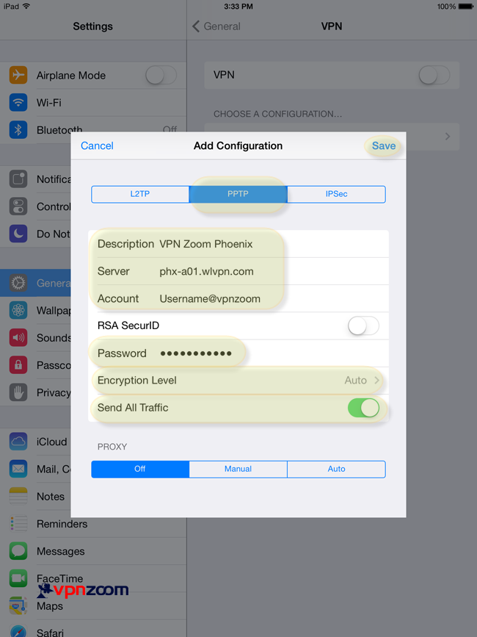Open Wi-Fi row label

tap(48, 103)
